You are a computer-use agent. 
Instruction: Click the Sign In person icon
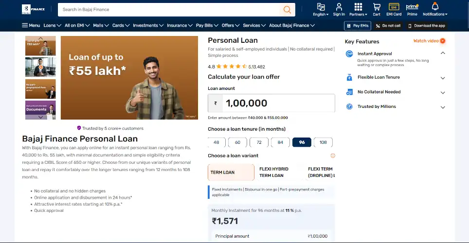pos(339,7)
